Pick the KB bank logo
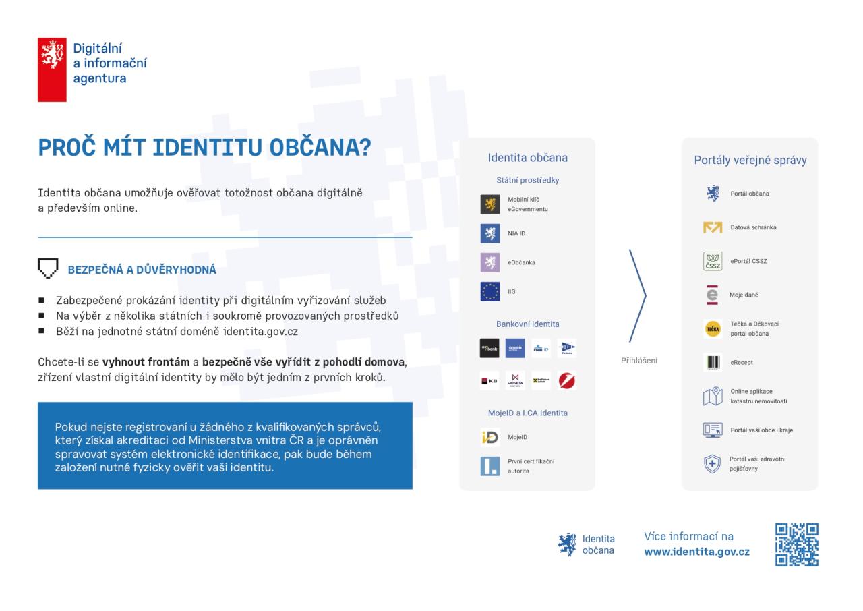This screenshot has width=863, height=611. 489,380
